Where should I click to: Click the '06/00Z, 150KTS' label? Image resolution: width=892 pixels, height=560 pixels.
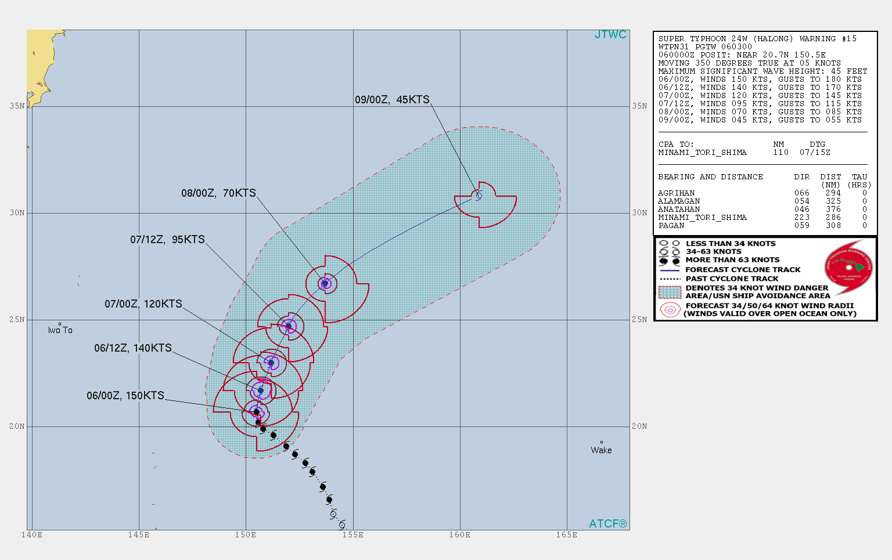coord(125,396)
